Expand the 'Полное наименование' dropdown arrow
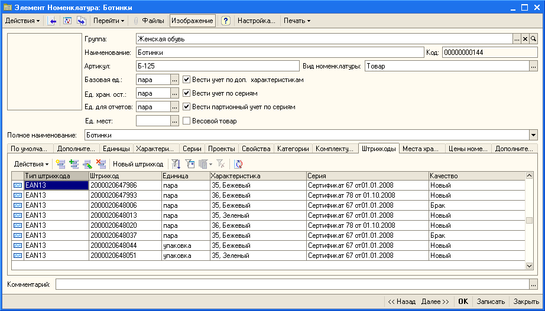545x311 pixels. (x=533, y=135)
